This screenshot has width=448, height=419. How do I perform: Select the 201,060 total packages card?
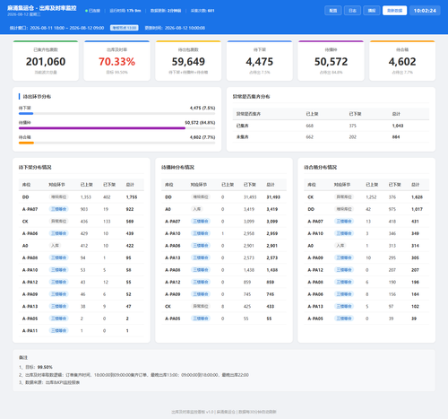46,61
